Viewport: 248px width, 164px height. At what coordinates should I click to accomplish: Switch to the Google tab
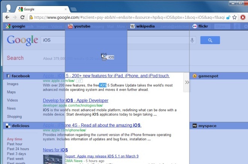coord(43,9)
